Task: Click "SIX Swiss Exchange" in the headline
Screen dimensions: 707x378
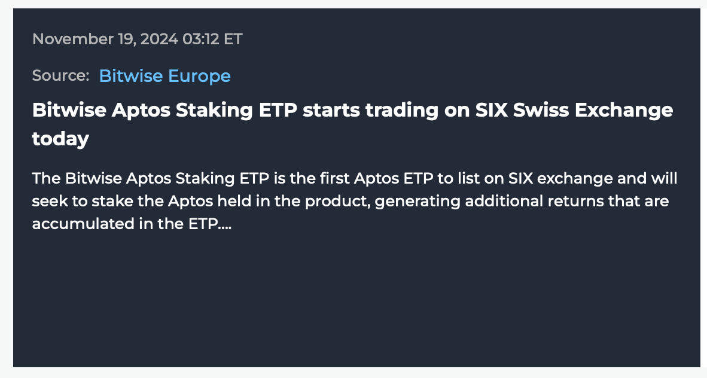Action: click(574, 110)
